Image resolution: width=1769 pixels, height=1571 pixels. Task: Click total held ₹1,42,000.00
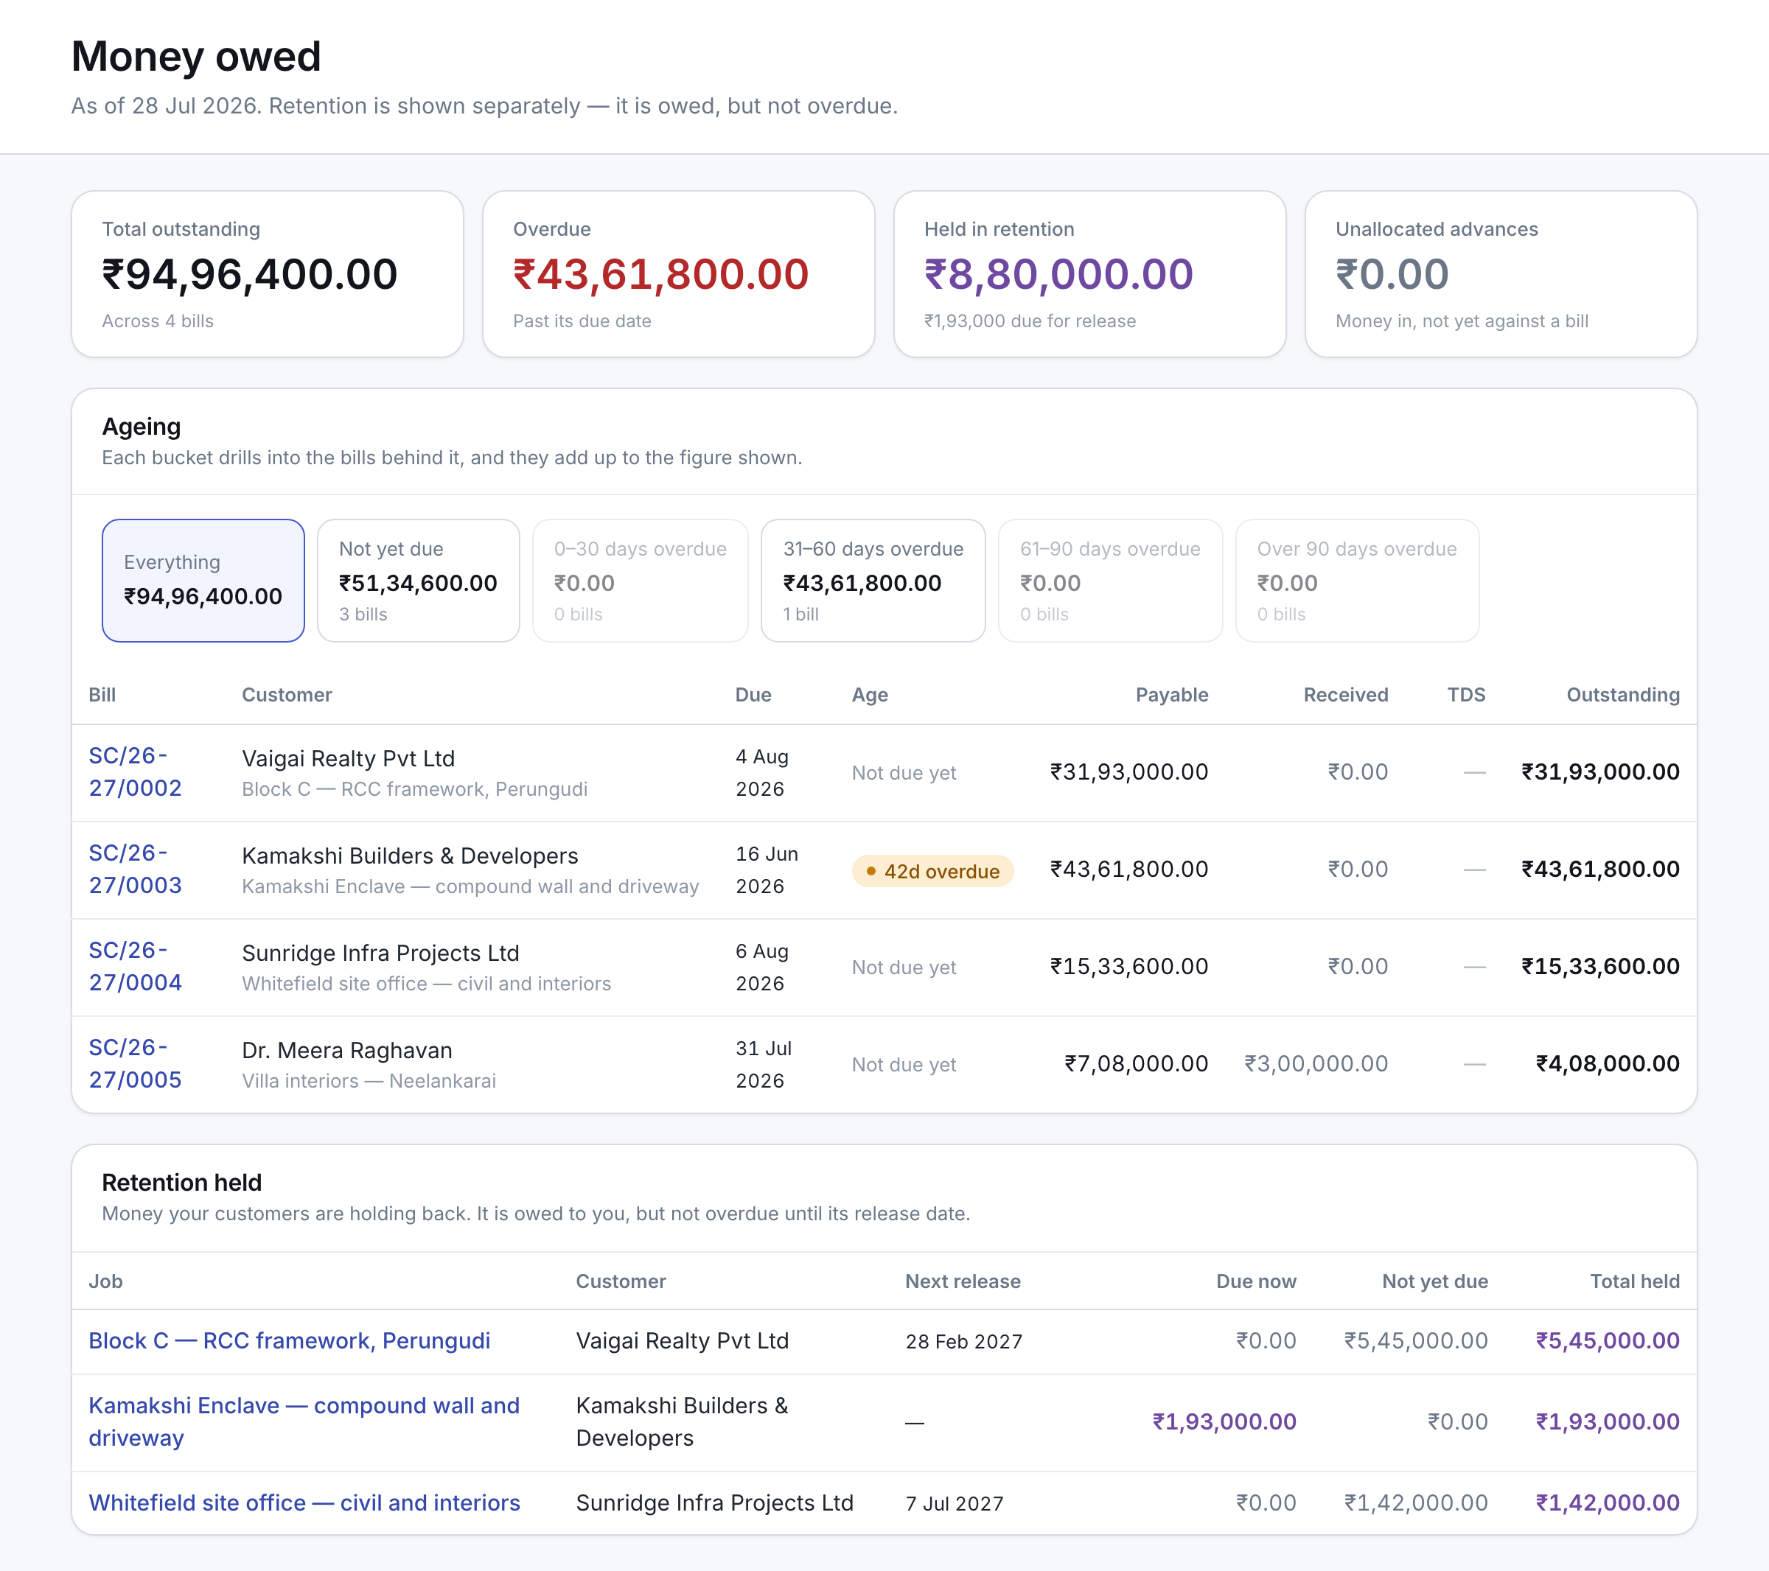[x=1607, y=1502]
